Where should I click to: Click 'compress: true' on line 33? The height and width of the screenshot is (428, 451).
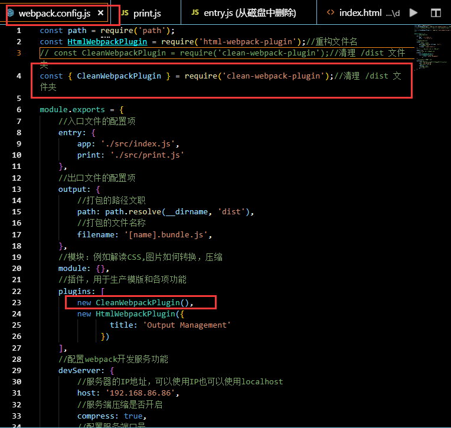coord(110,416)
